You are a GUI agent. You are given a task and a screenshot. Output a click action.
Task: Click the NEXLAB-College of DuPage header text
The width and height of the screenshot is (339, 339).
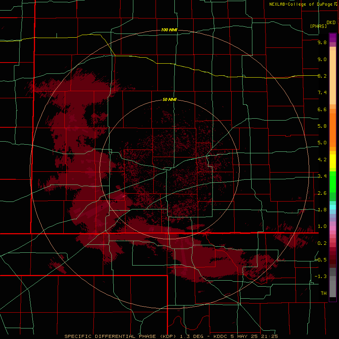[x=301, y=4]
